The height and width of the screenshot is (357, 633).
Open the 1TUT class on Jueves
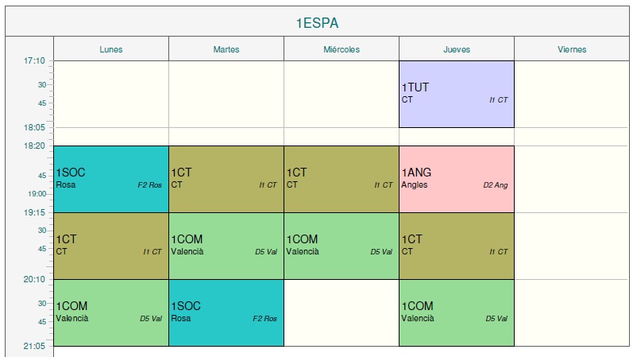457,94
